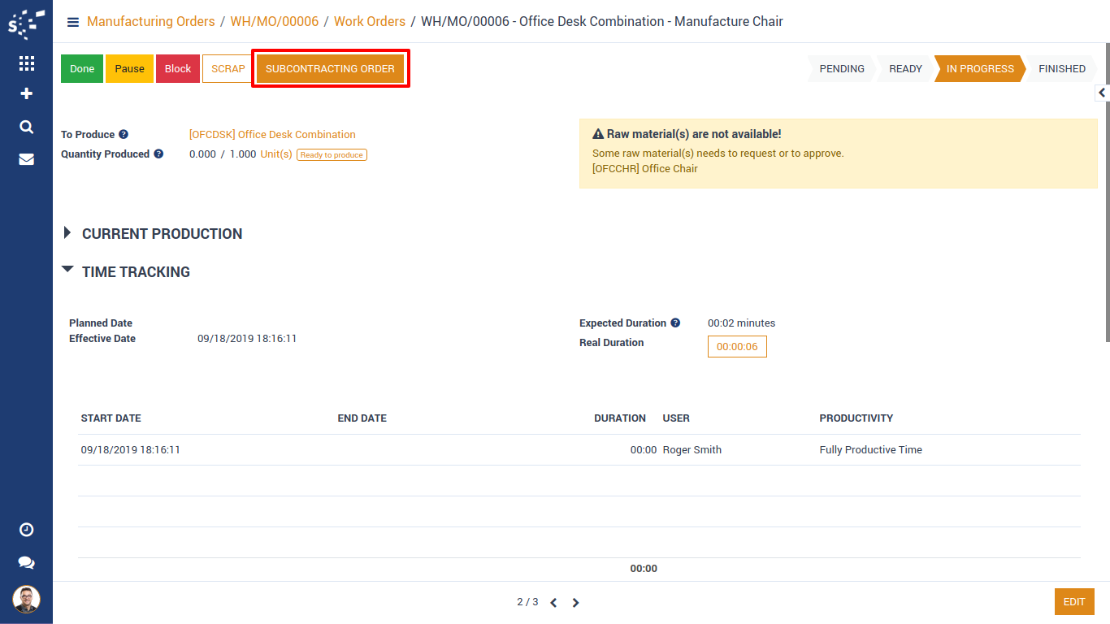Open Work Orders breadcrumb
Image resolution: width=1110 pixels, height=624 pixels.
point(369,22)
